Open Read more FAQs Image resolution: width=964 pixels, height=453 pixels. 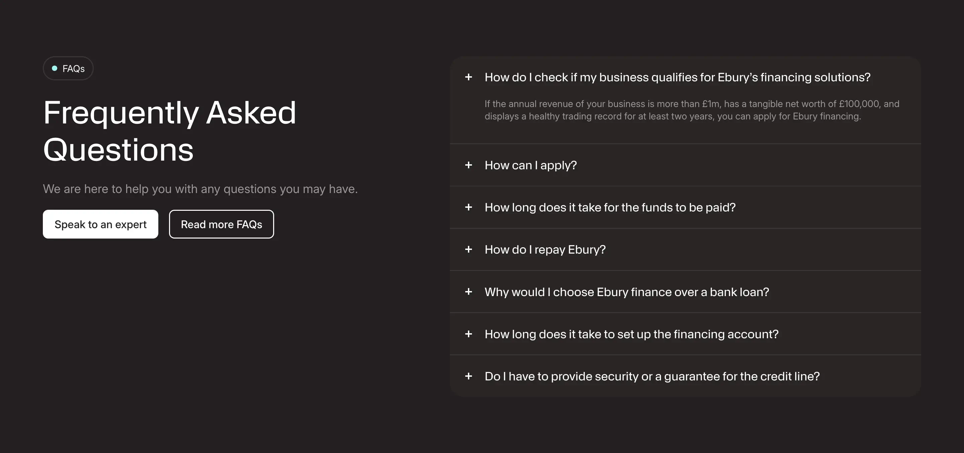[x=222, y=224]
